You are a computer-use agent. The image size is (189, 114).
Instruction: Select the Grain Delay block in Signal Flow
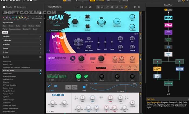point(157,76)
